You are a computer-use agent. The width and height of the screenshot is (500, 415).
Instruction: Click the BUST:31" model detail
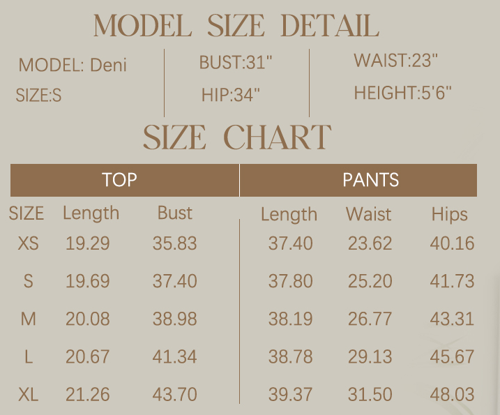[x=235, y=63]
